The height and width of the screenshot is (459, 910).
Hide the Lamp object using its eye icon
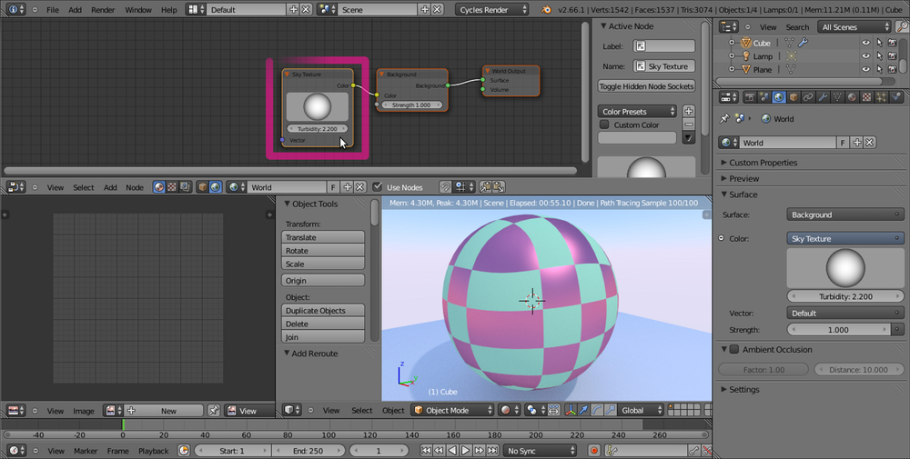[865, 56]
